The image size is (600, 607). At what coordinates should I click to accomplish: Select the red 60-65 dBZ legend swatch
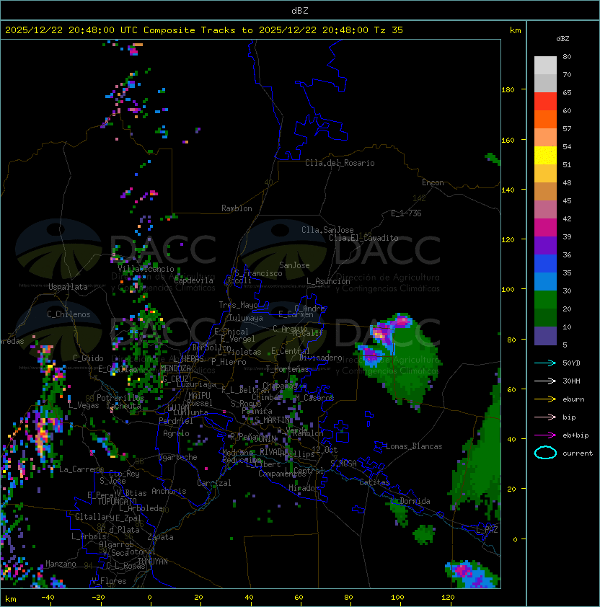pyautogui.click(x=545, y=102)
